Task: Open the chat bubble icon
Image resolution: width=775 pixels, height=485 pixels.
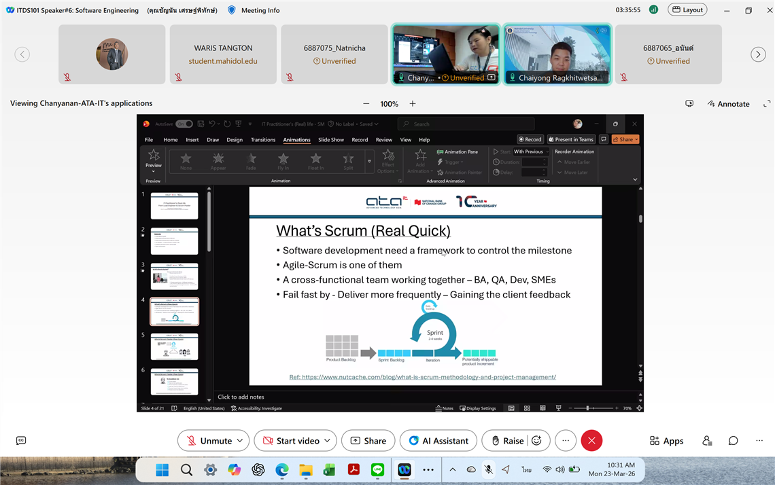Action: click(733, 441)
